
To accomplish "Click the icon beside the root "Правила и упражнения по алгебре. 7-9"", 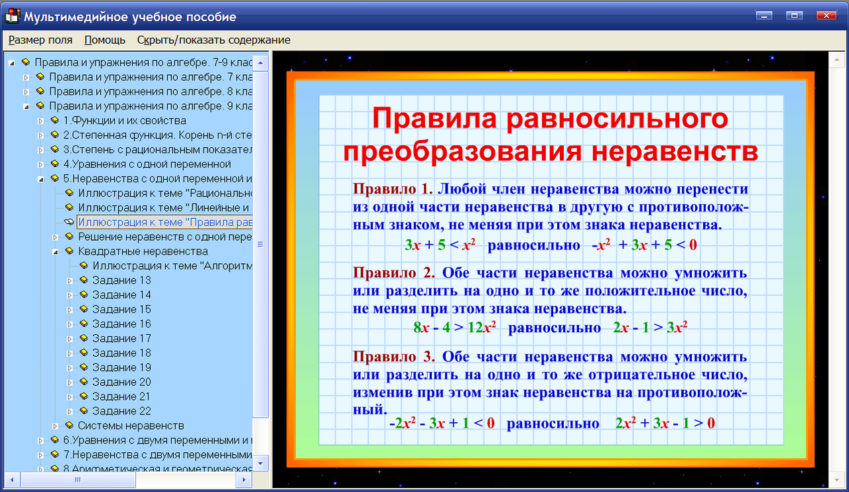I will click(25, 62).
